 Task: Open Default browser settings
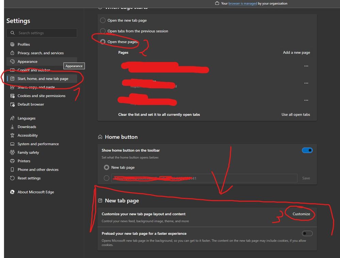pos(42,104)
